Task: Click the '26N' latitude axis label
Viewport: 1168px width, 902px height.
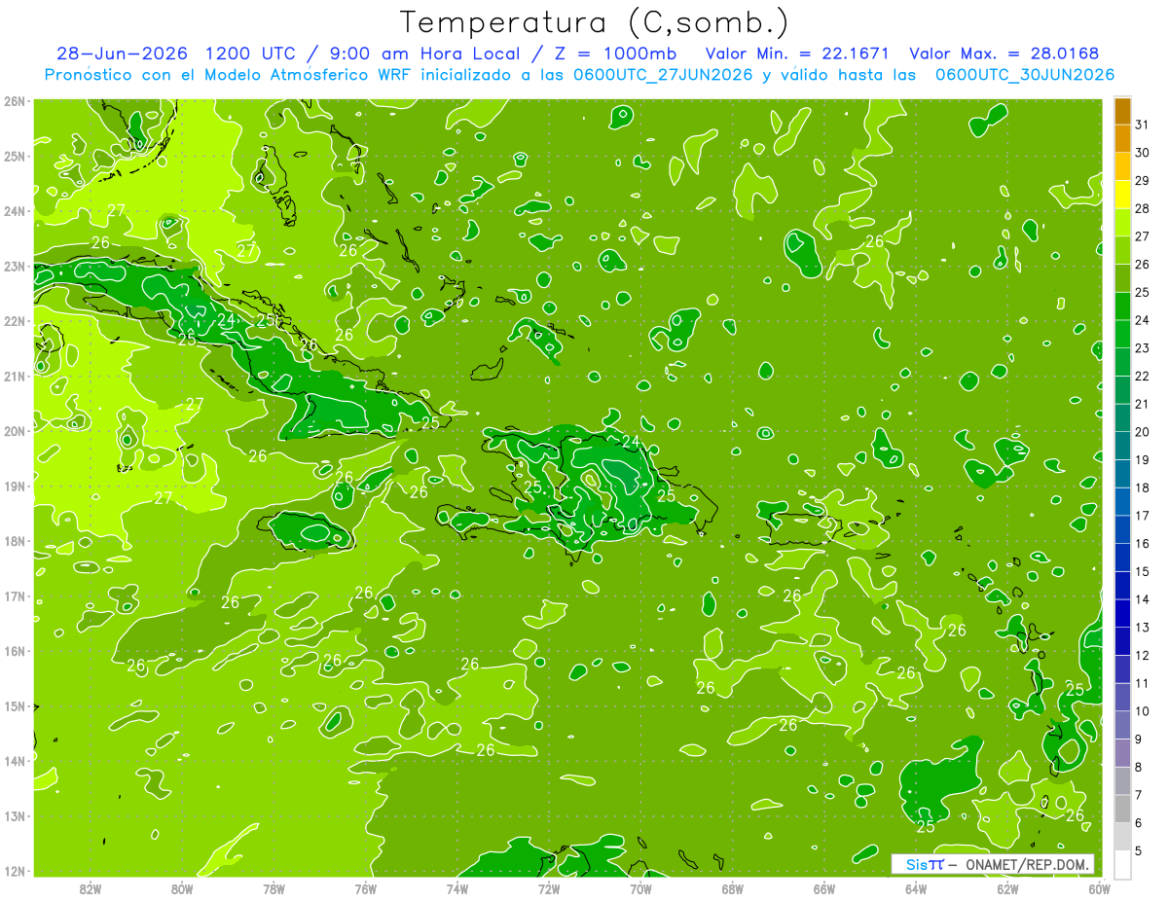Action: (15, 101)
